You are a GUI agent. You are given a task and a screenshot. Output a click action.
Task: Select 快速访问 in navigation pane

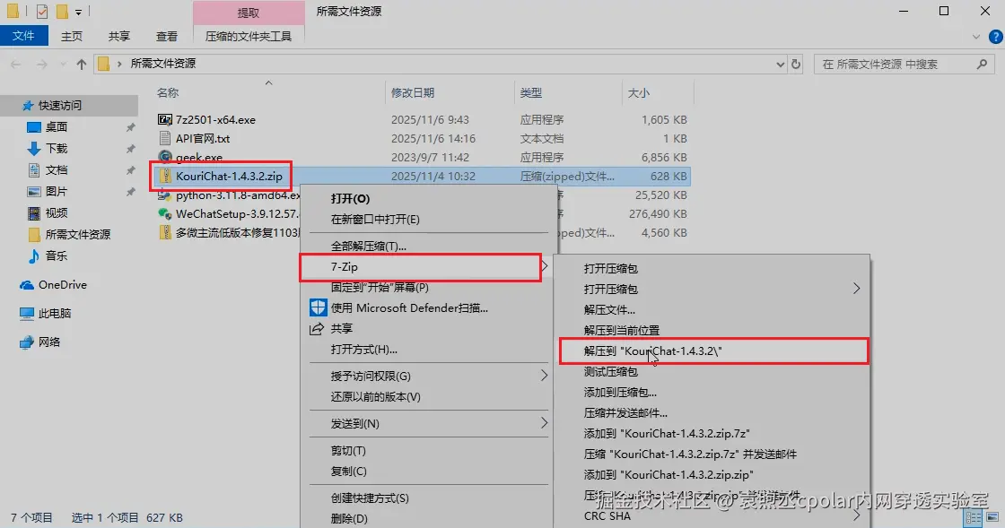[59, 106]
